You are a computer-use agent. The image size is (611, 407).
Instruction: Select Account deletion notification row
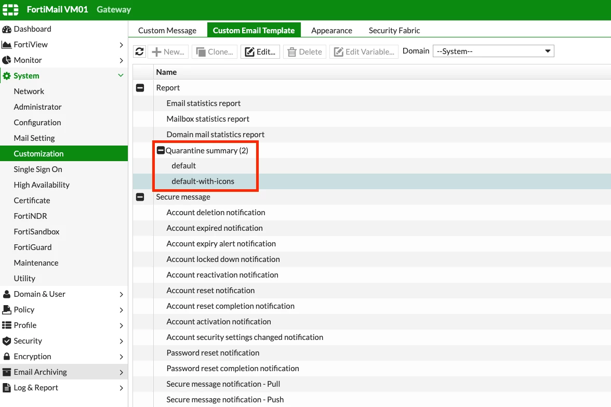(372, 213)
